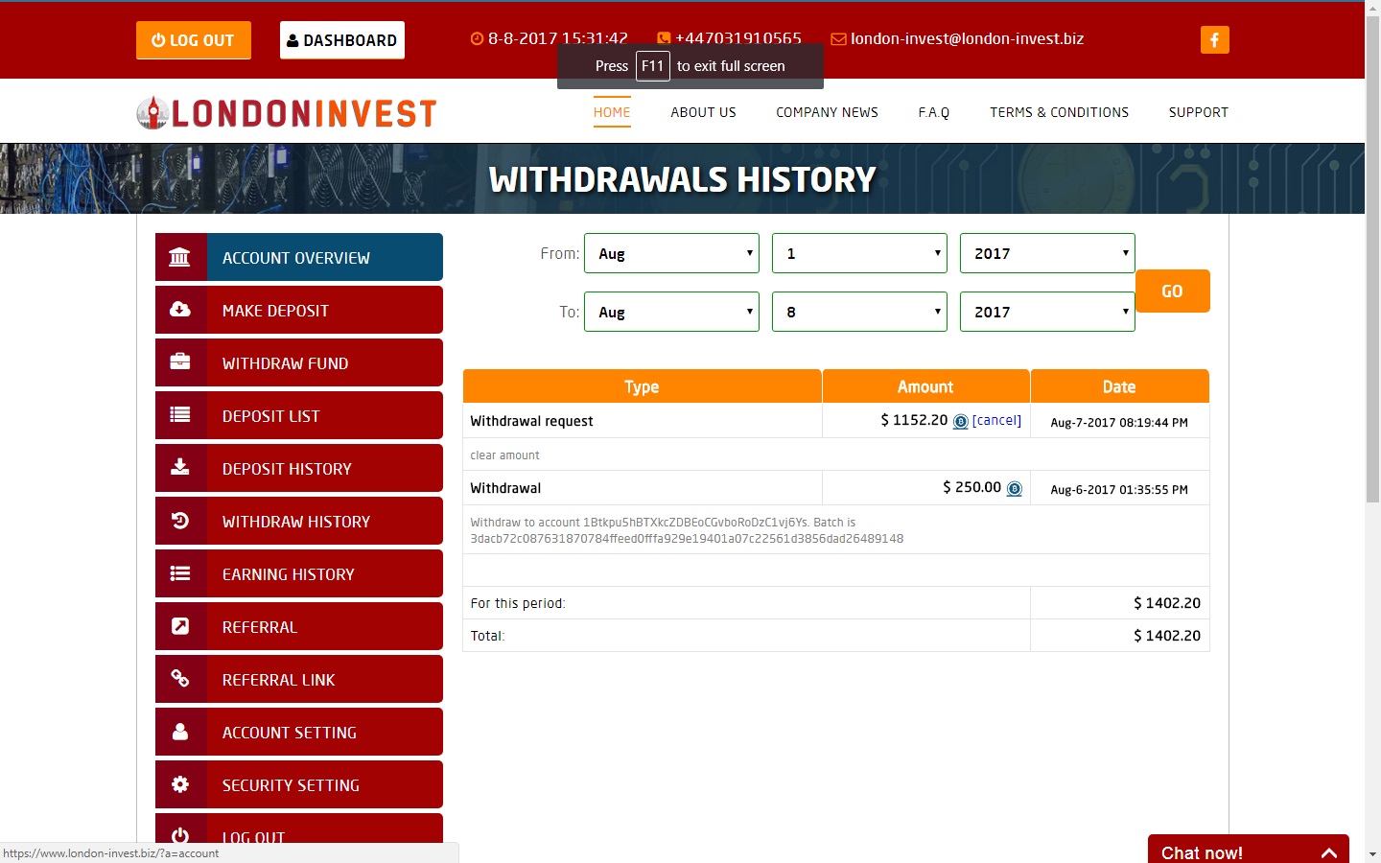Open the Dashboard button
This screenshot has height=863, width=1381.
pyautogui.click(x=342, y=40)
